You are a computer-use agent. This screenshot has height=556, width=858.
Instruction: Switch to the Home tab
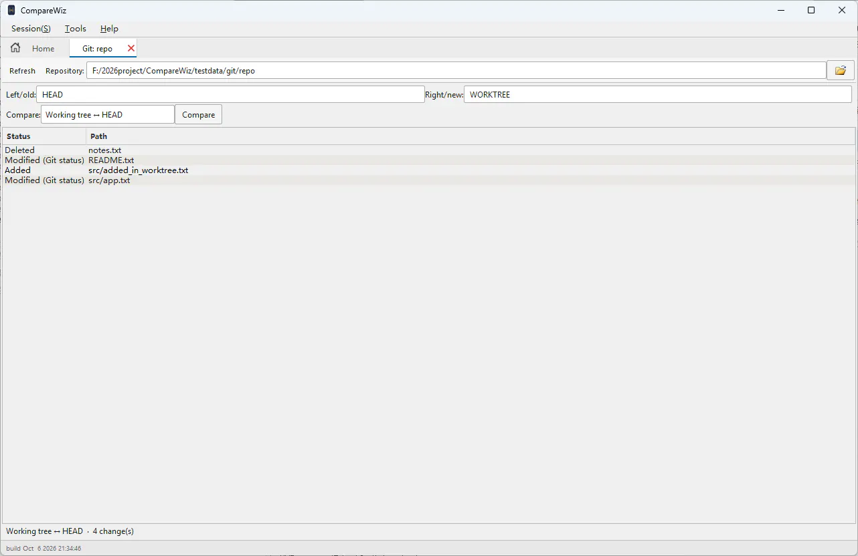tap(34, 48)
